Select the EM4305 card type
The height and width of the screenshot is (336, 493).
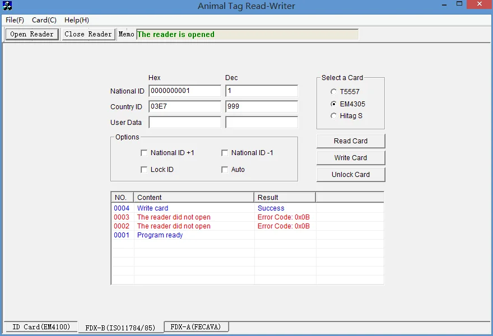click(334, 104)
